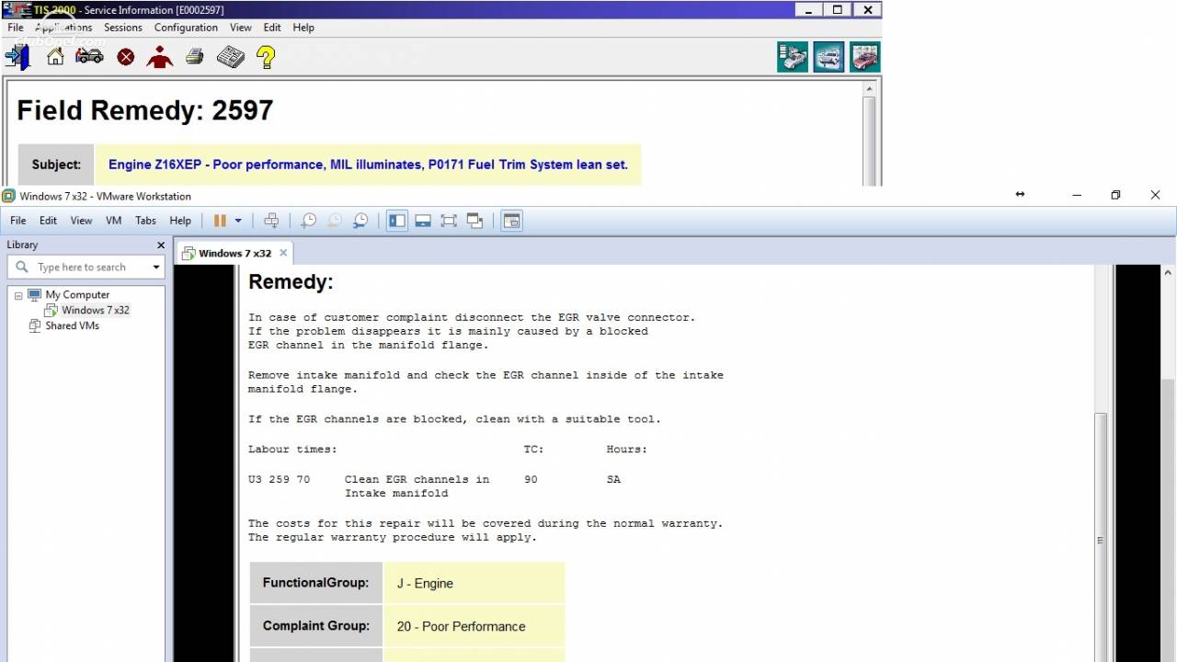1177x662 pixels.
Task: Restore the VMware Workstation window button
Action: [1115, 195]
